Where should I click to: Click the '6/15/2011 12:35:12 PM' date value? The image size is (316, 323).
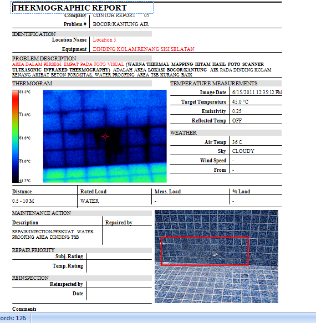[x=257, y=93]
